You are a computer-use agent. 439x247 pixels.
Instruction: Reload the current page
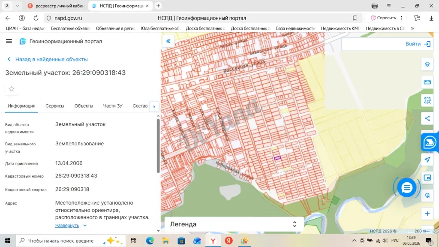pyautogui.click(x=36, y=18)
